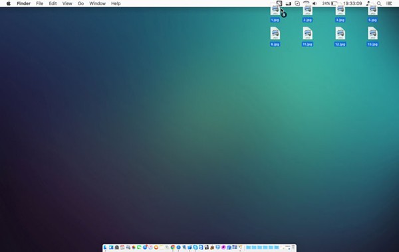The width and height of the screenshot is (399, 252).
Task: Click the checkmark clock menu bar icon
Action: [x=297, y=3]
